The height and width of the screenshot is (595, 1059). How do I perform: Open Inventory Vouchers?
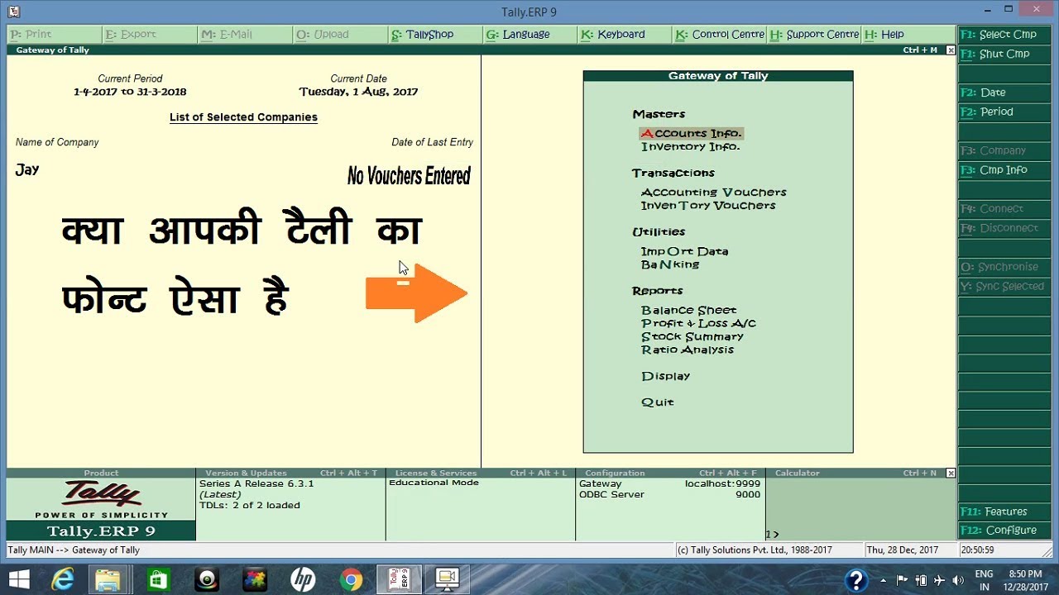(708, 205)
